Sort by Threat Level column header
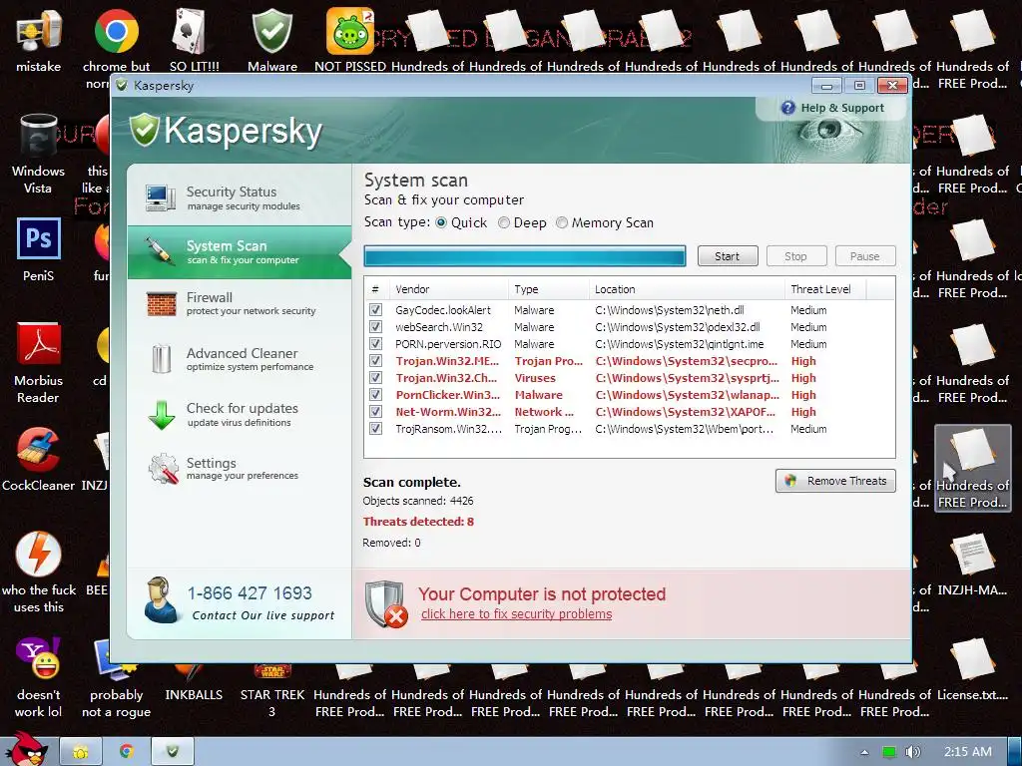The image size is (1022, 766). tap(825, 289)
